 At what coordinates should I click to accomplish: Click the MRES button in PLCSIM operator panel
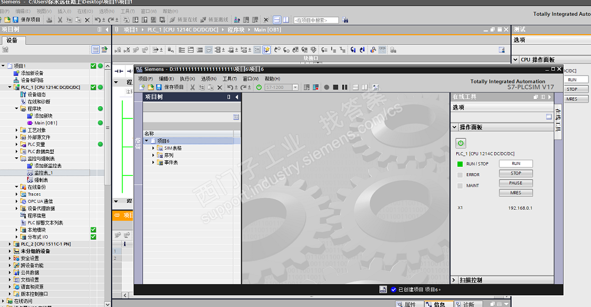tap(515, 193)
